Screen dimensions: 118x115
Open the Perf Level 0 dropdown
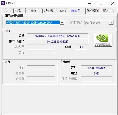(99, 23)
